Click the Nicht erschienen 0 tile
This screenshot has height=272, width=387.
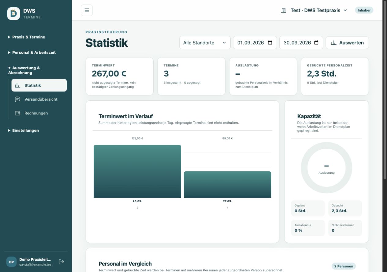point(345,228)
